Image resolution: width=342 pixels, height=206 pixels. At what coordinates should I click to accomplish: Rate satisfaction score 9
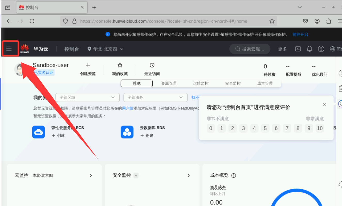(309, 128)
